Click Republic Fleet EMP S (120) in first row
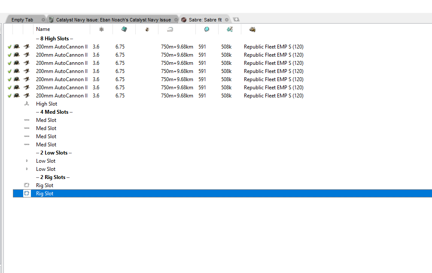Screen dimensions: 432x273 tap(274, 47)
